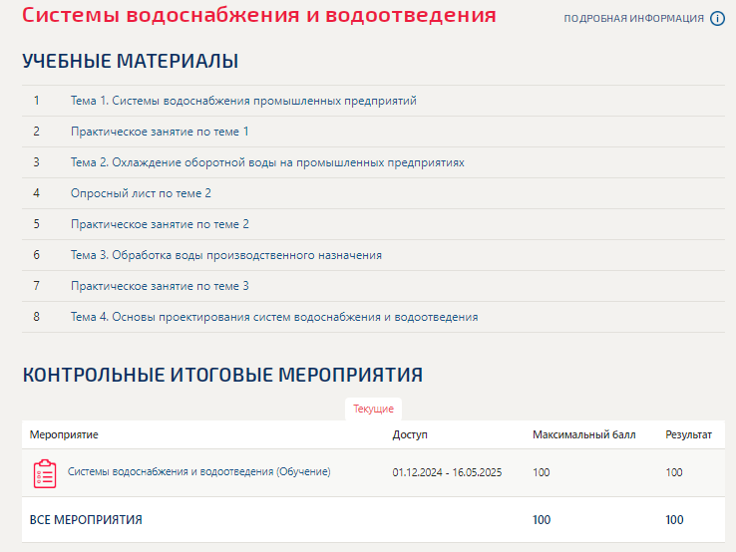Image resolution: width=736 pixels, height=552 pixels.
Task: Click the clipboard icon in the Обучение row
Action: pos(45,473)
